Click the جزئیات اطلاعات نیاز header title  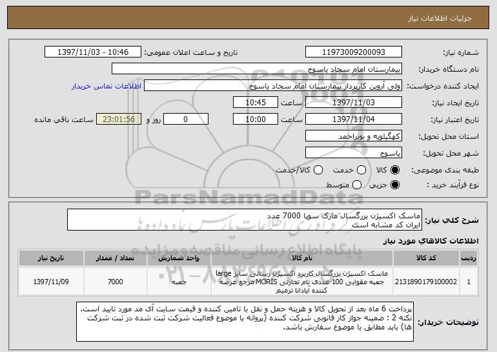tap(440, 18)
